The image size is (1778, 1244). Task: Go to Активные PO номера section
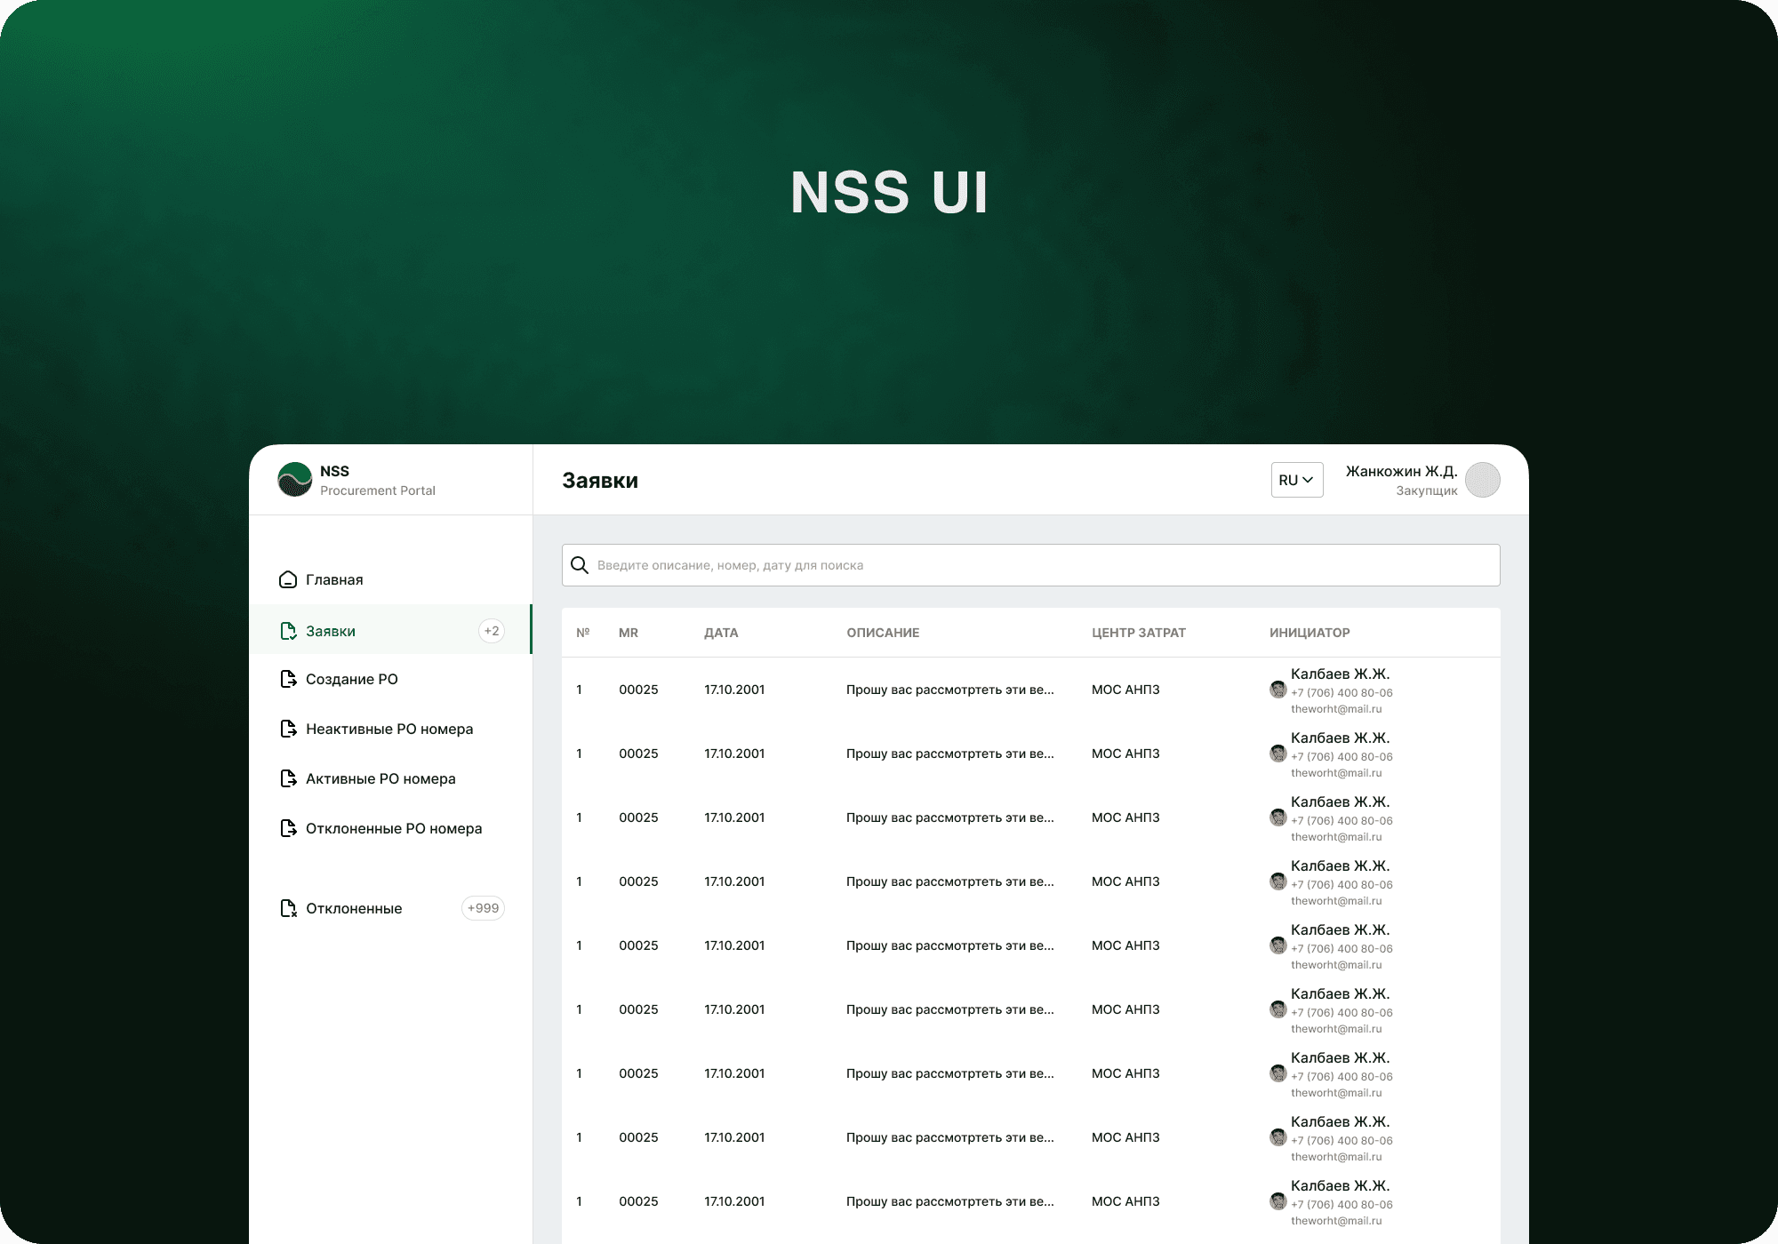[380, 778]
